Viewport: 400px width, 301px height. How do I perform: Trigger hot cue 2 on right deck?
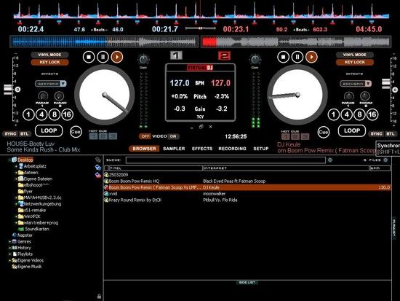pyautogui.click(x=295, y=136)
